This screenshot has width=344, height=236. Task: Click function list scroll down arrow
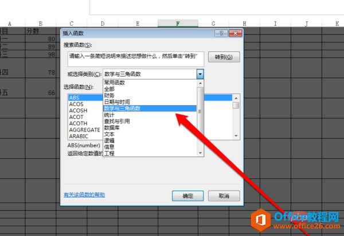236,136
